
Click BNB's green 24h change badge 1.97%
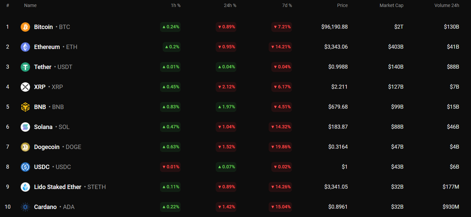click(226, 107)
